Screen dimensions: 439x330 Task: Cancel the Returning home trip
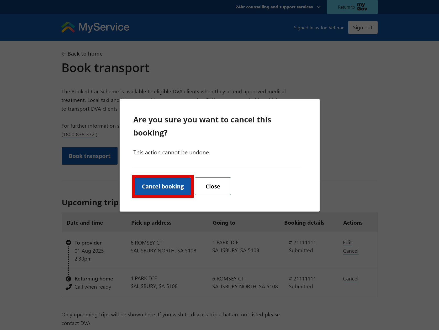(351, 279)
